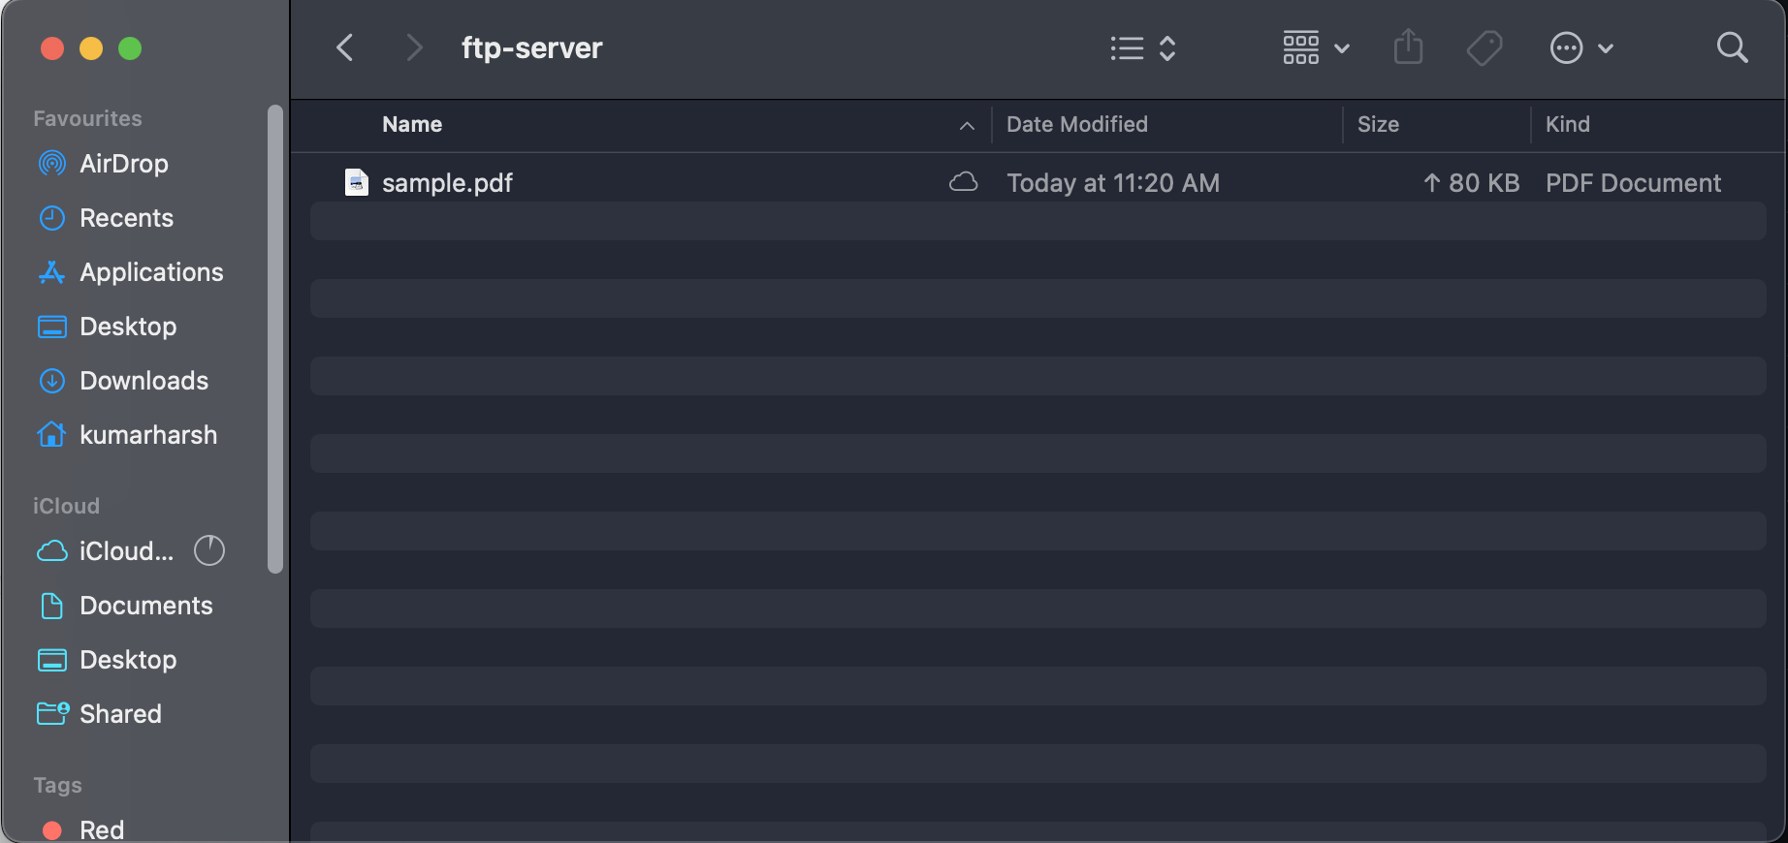Click the sidebar scrollbar
The image size is (1788, 843).
275,339
